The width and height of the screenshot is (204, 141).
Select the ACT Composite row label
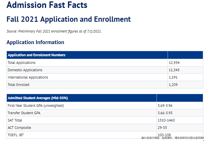(x=19, y=128)
